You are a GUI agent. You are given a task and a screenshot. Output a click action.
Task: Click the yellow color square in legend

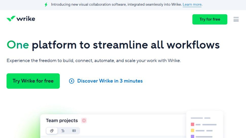coord(192,130)
